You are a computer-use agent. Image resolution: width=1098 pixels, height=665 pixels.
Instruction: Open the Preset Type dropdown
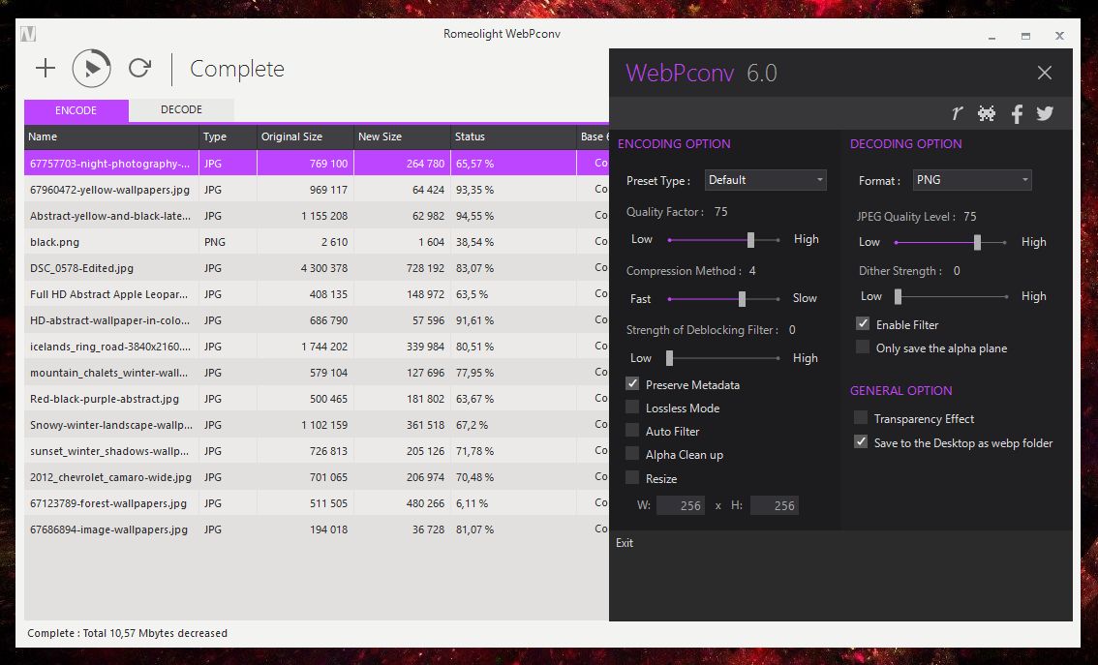tap(765, 180)
